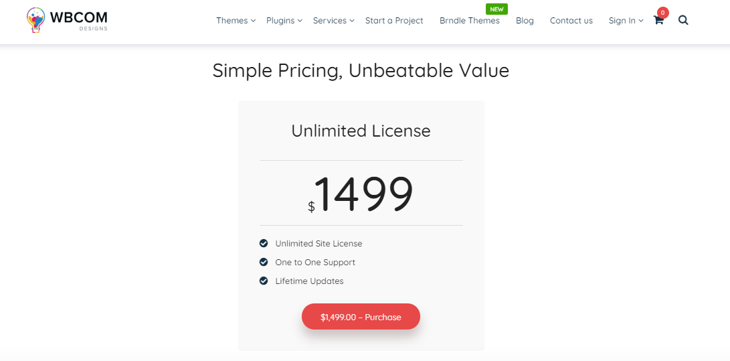
Task: Click checkmark beside Lifetime Updates
Action: [x=264, y=281]
